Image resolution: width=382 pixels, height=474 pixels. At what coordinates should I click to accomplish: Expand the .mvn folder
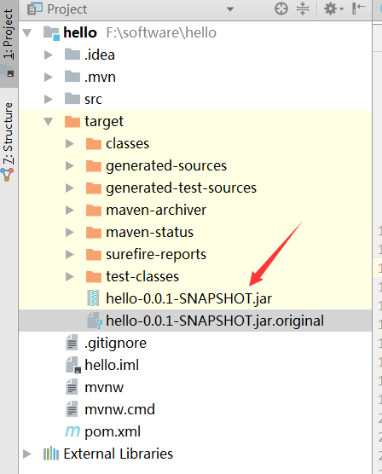[49, 77]
